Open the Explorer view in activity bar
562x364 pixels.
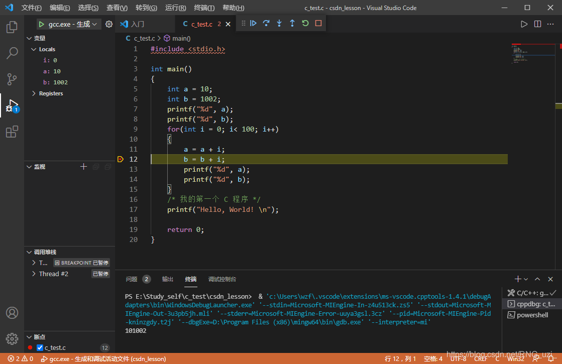coord(12,27)
